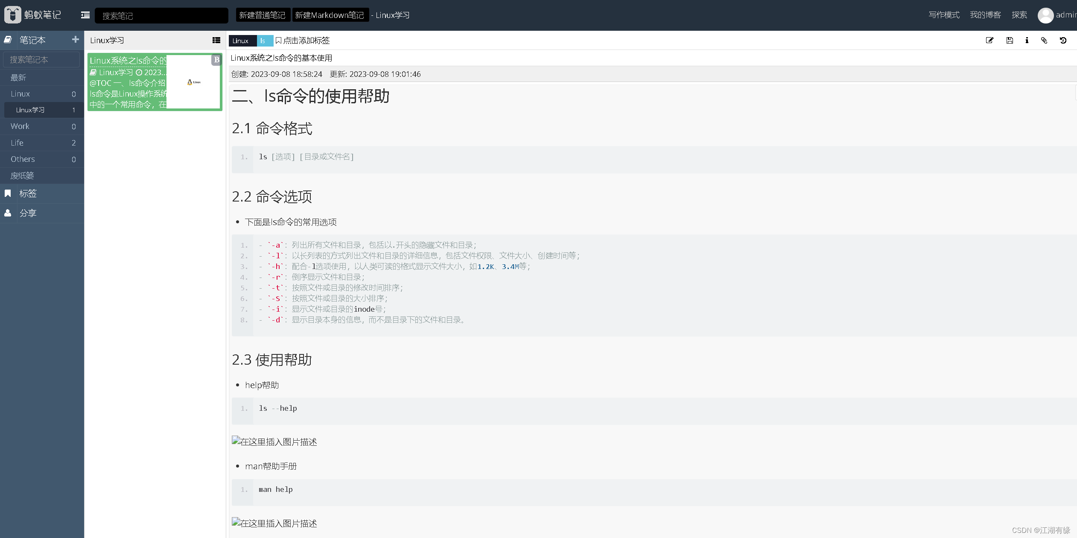The image size is (1077, 538).
Task: Click the grid view toggle icon
Action: pos(216,40)
